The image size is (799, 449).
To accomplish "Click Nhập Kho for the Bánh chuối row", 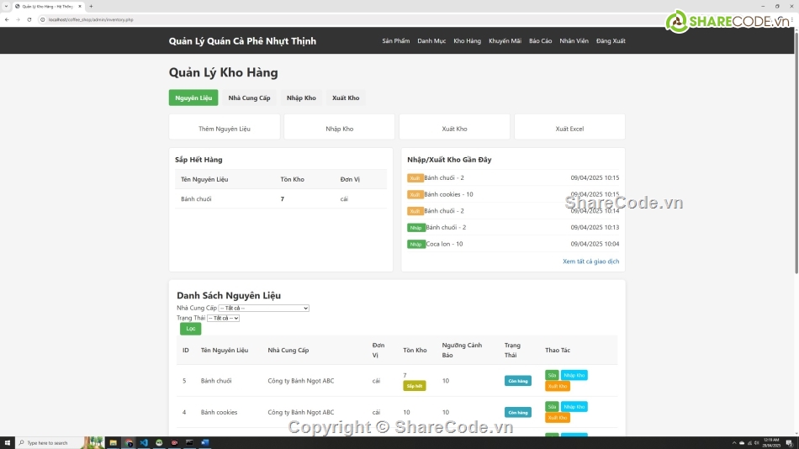I will pyautogui.click(x=574, y=375).
